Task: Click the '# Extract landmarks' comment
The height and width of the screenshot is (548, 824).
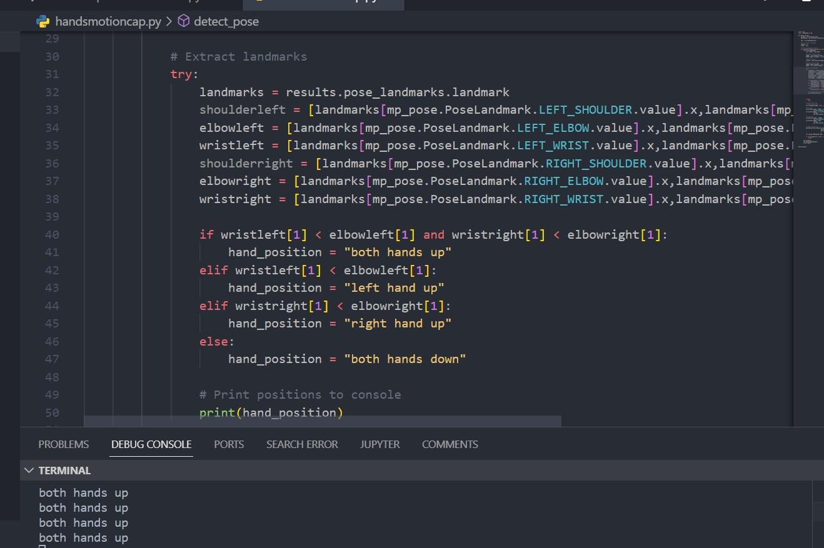Action: coord(239,57)
